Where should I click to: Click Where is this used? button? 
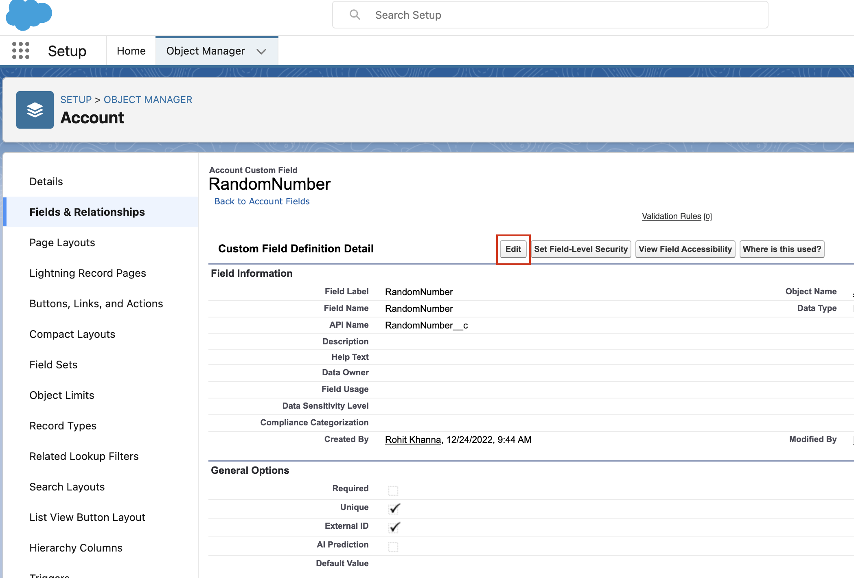click(782, 249)
